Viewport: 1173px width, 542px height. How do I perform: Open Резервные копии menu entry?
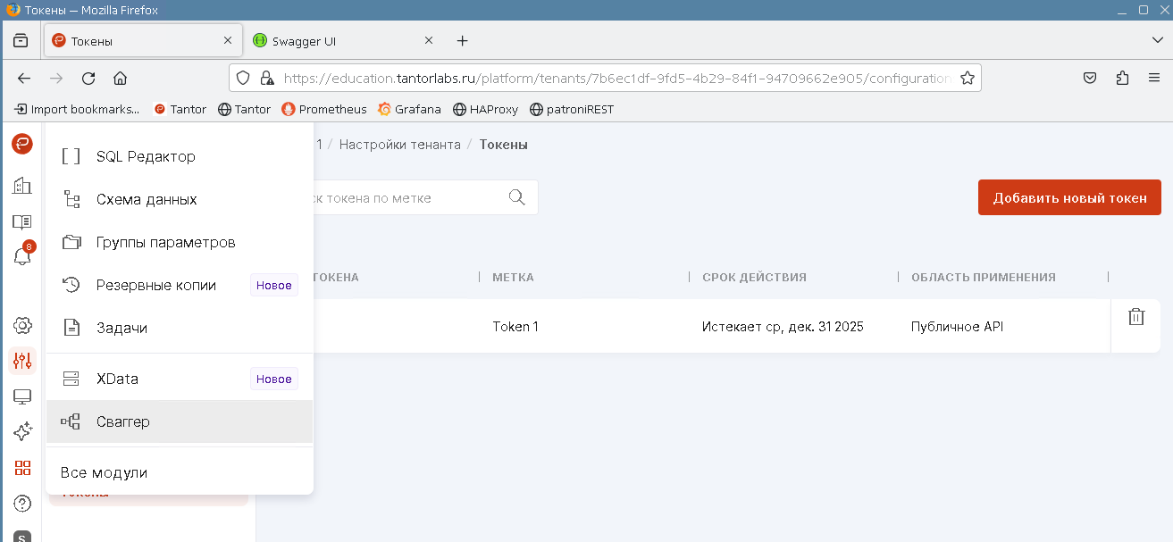point(156,286)
